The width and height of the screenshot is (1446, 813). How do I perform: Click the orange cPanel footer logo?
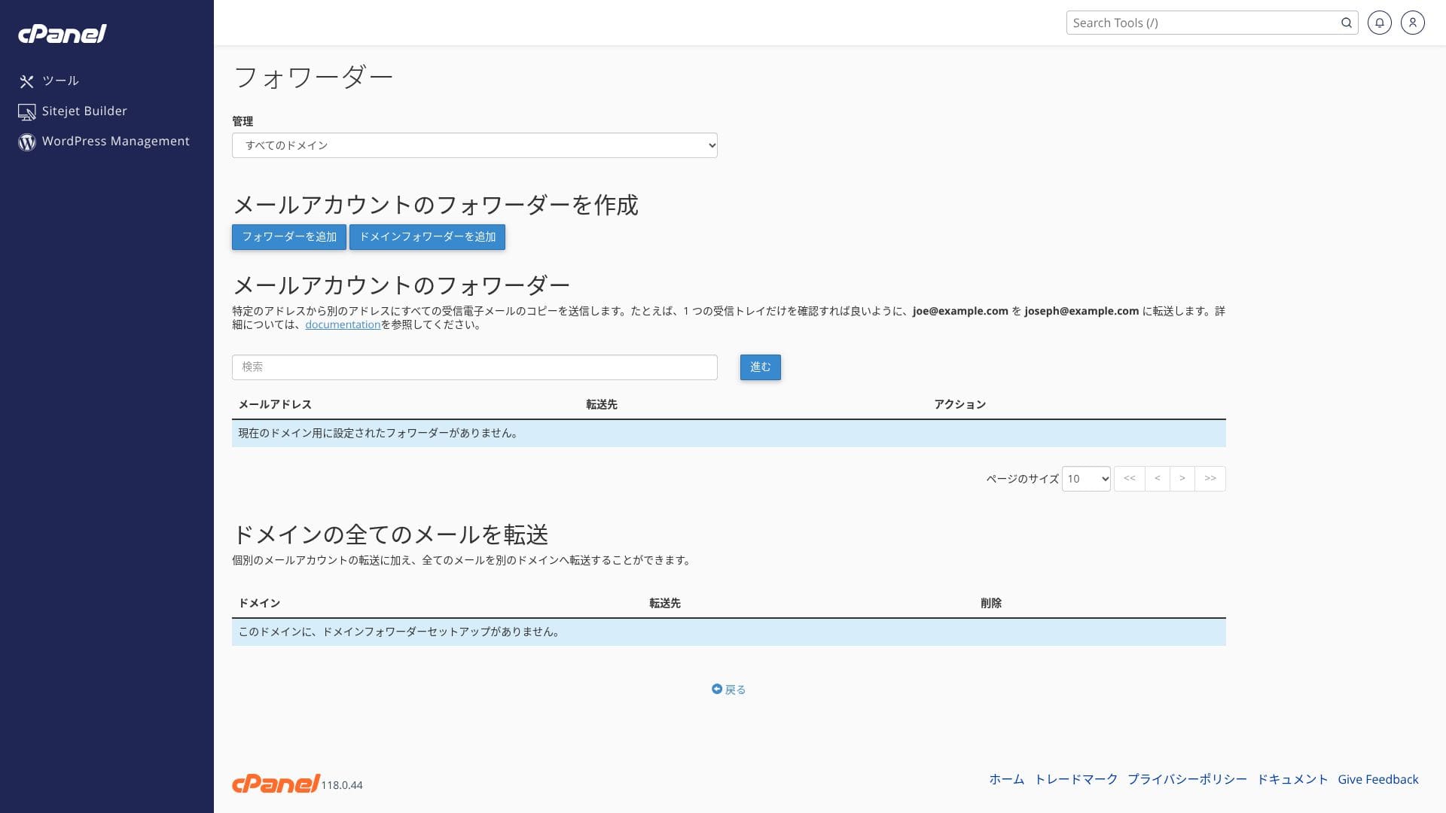[x=276, y=784]
